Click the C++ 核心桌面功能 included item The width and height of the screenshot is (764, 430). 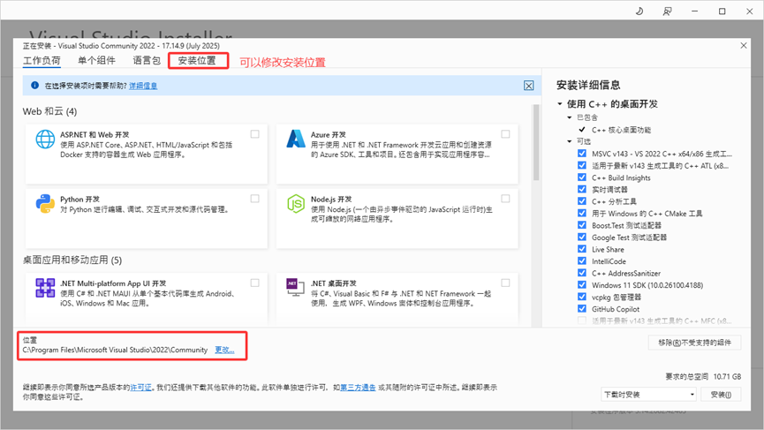[x=621, y=130]
